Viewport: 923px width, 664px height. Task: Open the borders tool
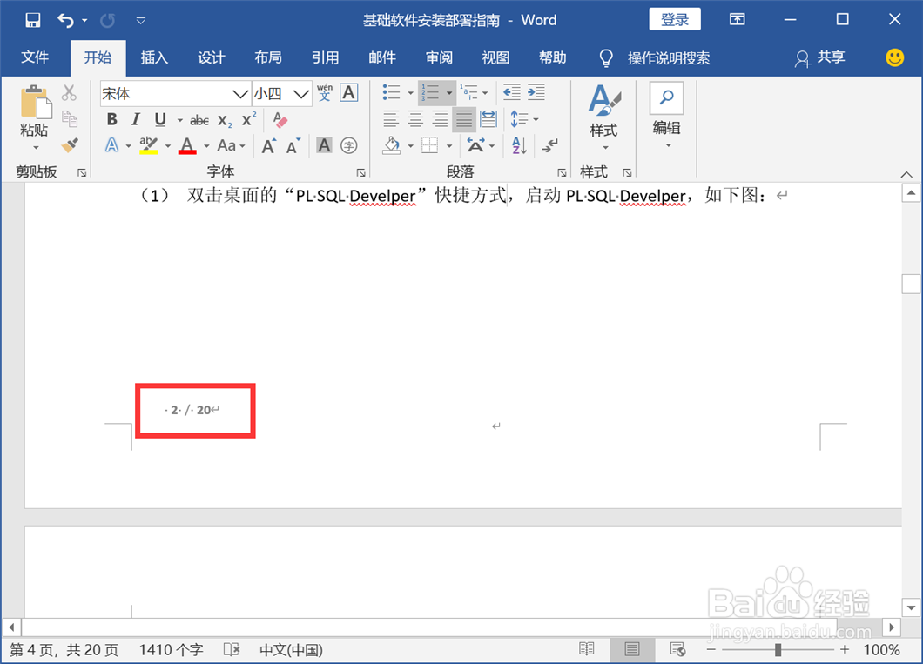coord(430,145)
